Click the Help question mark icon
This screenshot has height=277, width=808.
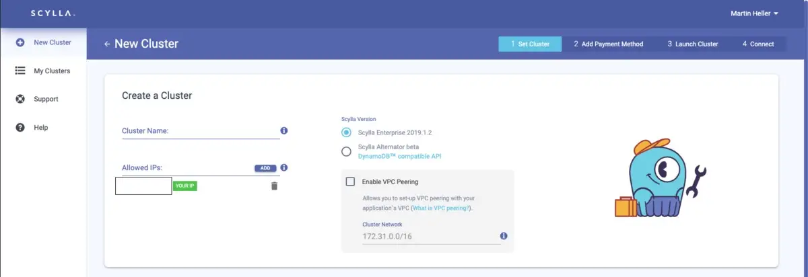(20, 128)
